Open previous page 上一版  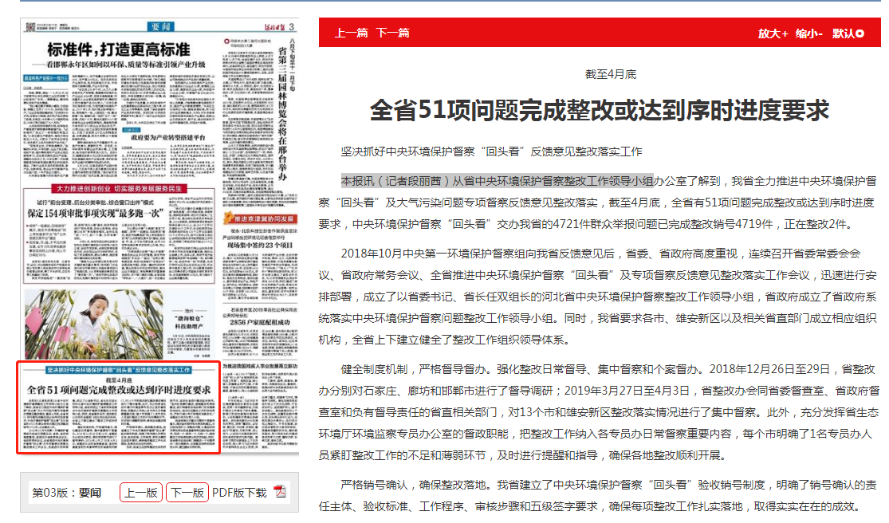coord(141,493)
